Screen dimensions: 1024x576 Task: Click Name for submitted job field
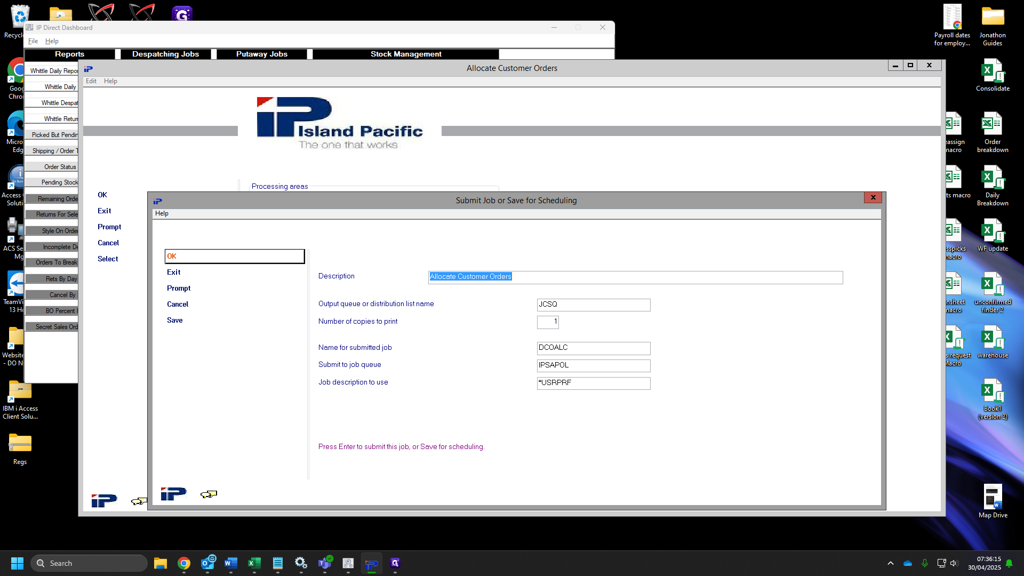[x=594, y=348]
